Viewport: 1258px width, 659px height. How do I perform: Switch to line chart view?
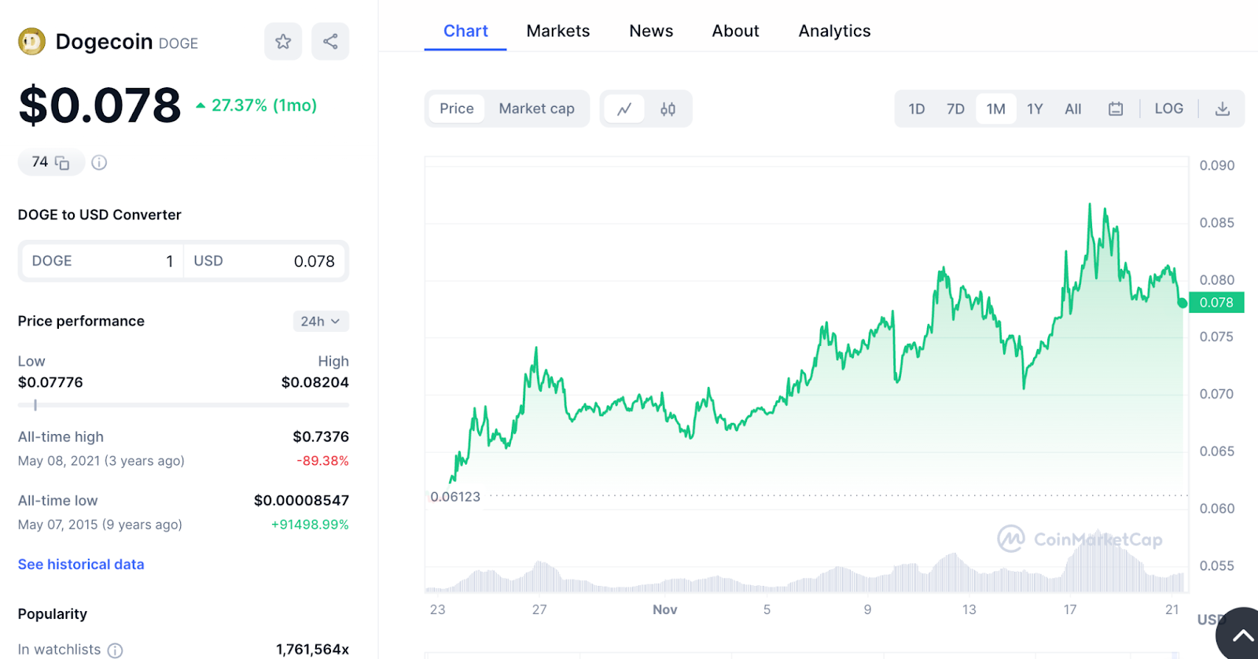coord(624,109)
